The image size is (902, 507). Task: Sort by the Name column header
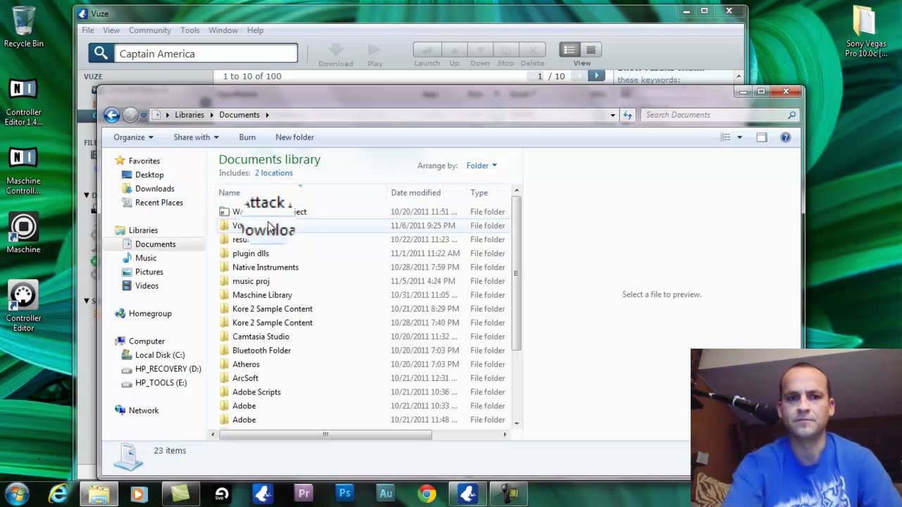pos(229,192)
